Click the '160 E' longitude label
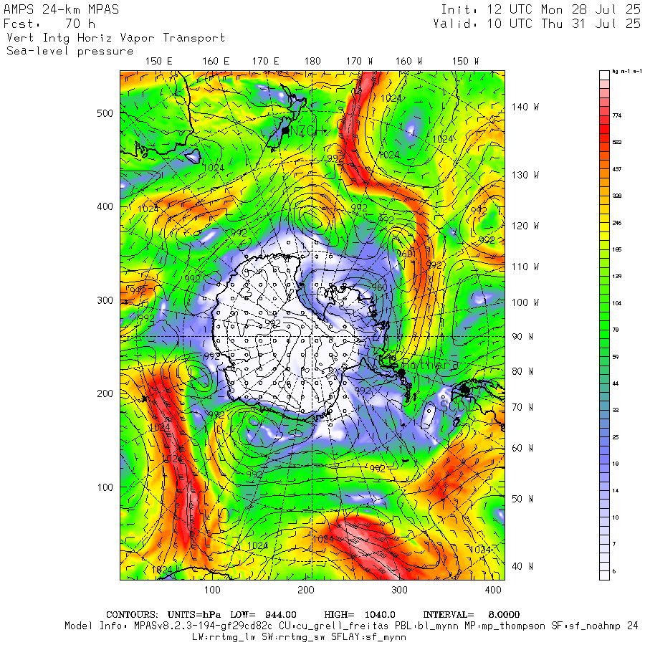Viewport: 645px width, 645px height. tap(216, 62)
